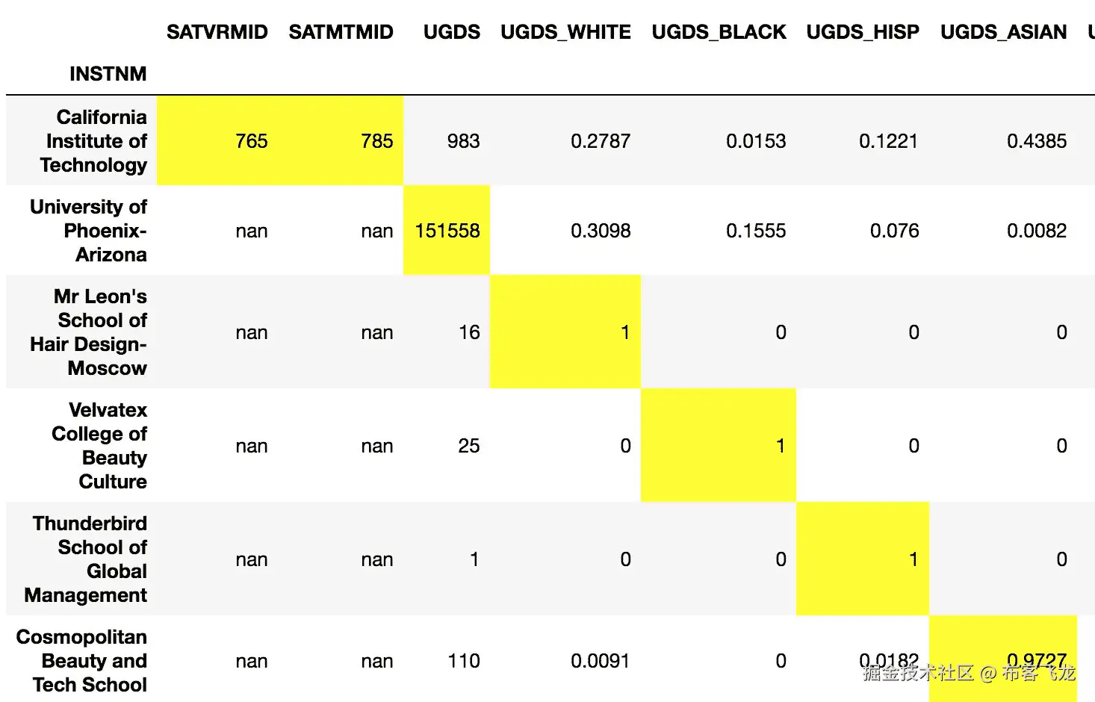The image size is (1095, 702).
Task: Click the UGDS column header
Action: (x=451, y=32)
